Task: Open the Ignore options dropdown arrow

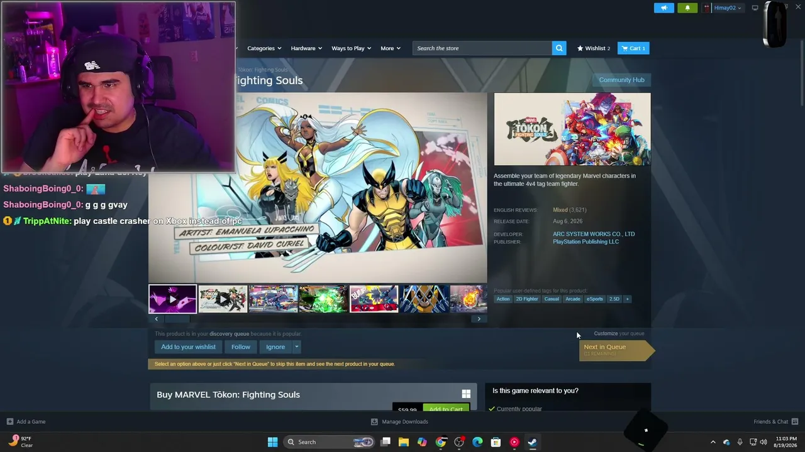Action: coord(296,347)
